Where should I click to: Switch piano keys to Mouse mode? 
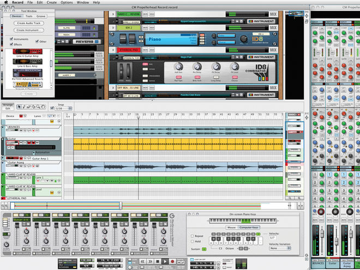point(231,227)
